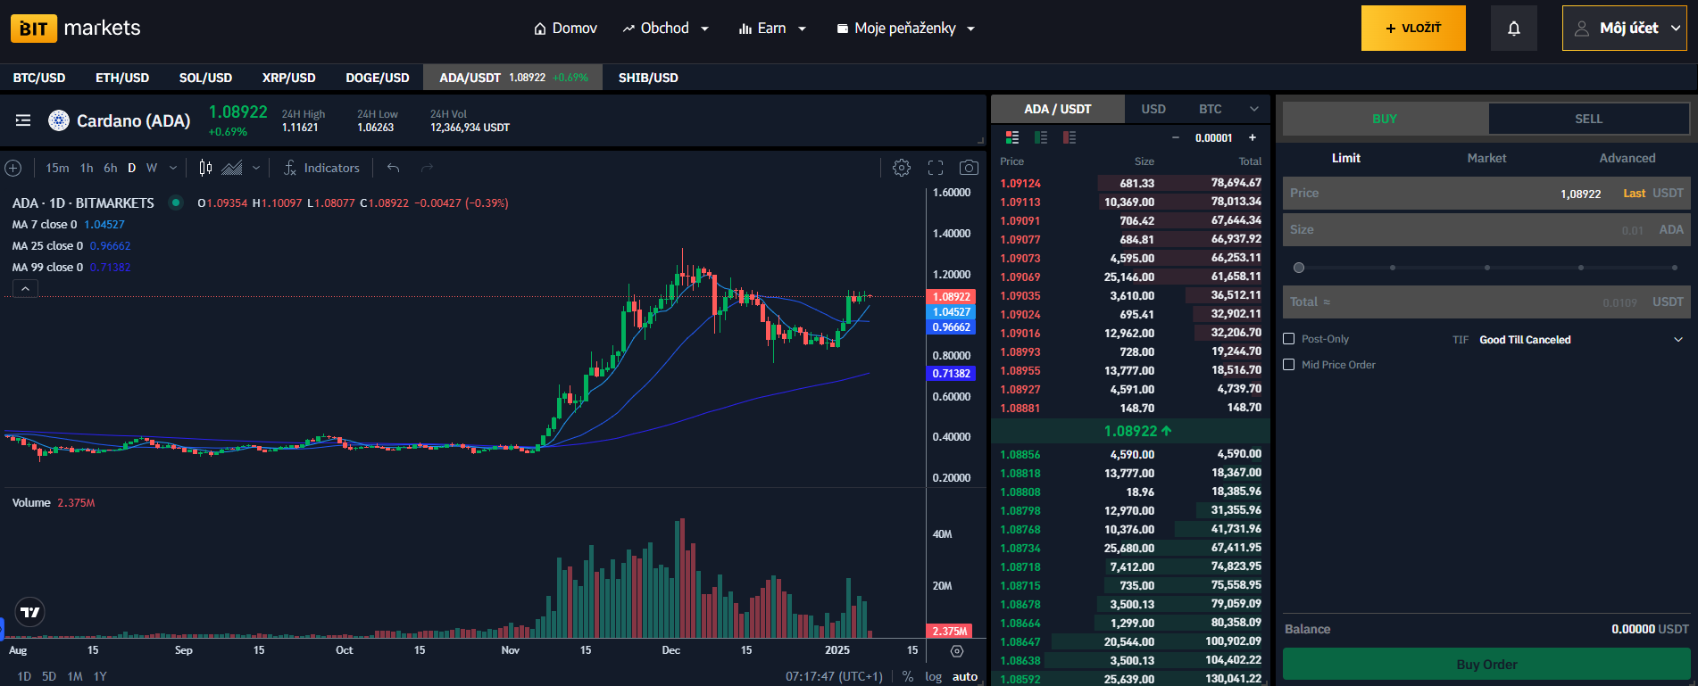Switch to the Market order tab
Image resolution: width=1698 pixels, height=686 pixels.
(1486, 158)
